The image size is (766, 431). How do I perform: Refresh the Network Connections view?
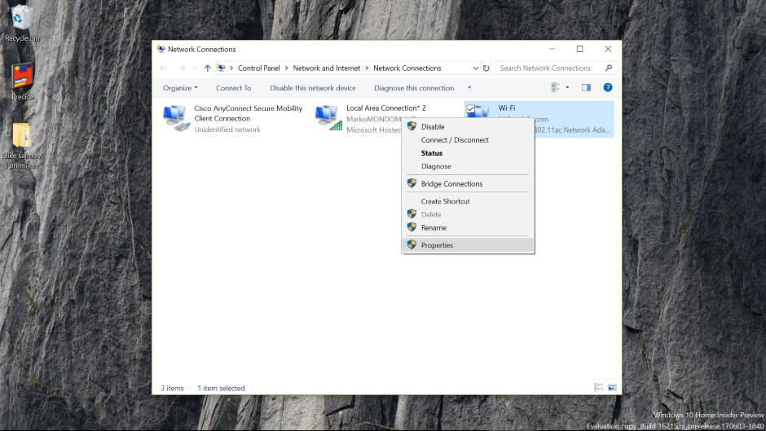point(486,68)
